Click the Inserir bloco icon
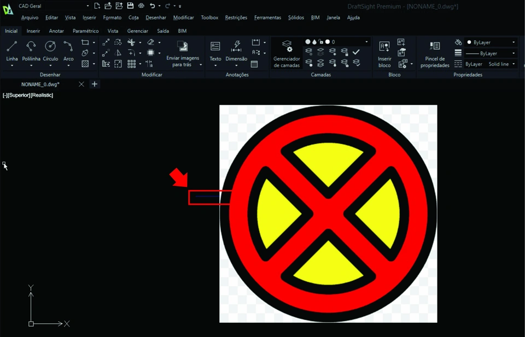Screen dimensions: 525x337 coord(384,54)
